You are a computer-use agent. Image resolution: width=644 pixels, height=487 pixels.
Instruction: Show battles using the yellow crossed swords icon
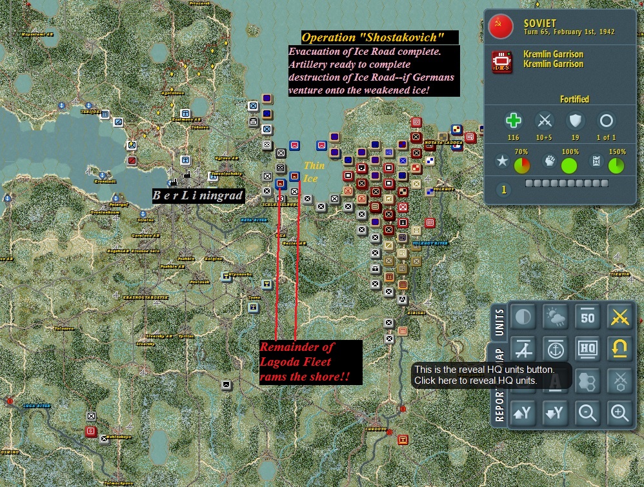pos(619,317)
